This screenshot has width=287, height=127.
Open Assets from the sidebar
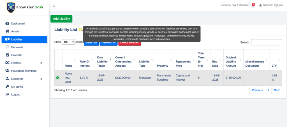point(15,31)
